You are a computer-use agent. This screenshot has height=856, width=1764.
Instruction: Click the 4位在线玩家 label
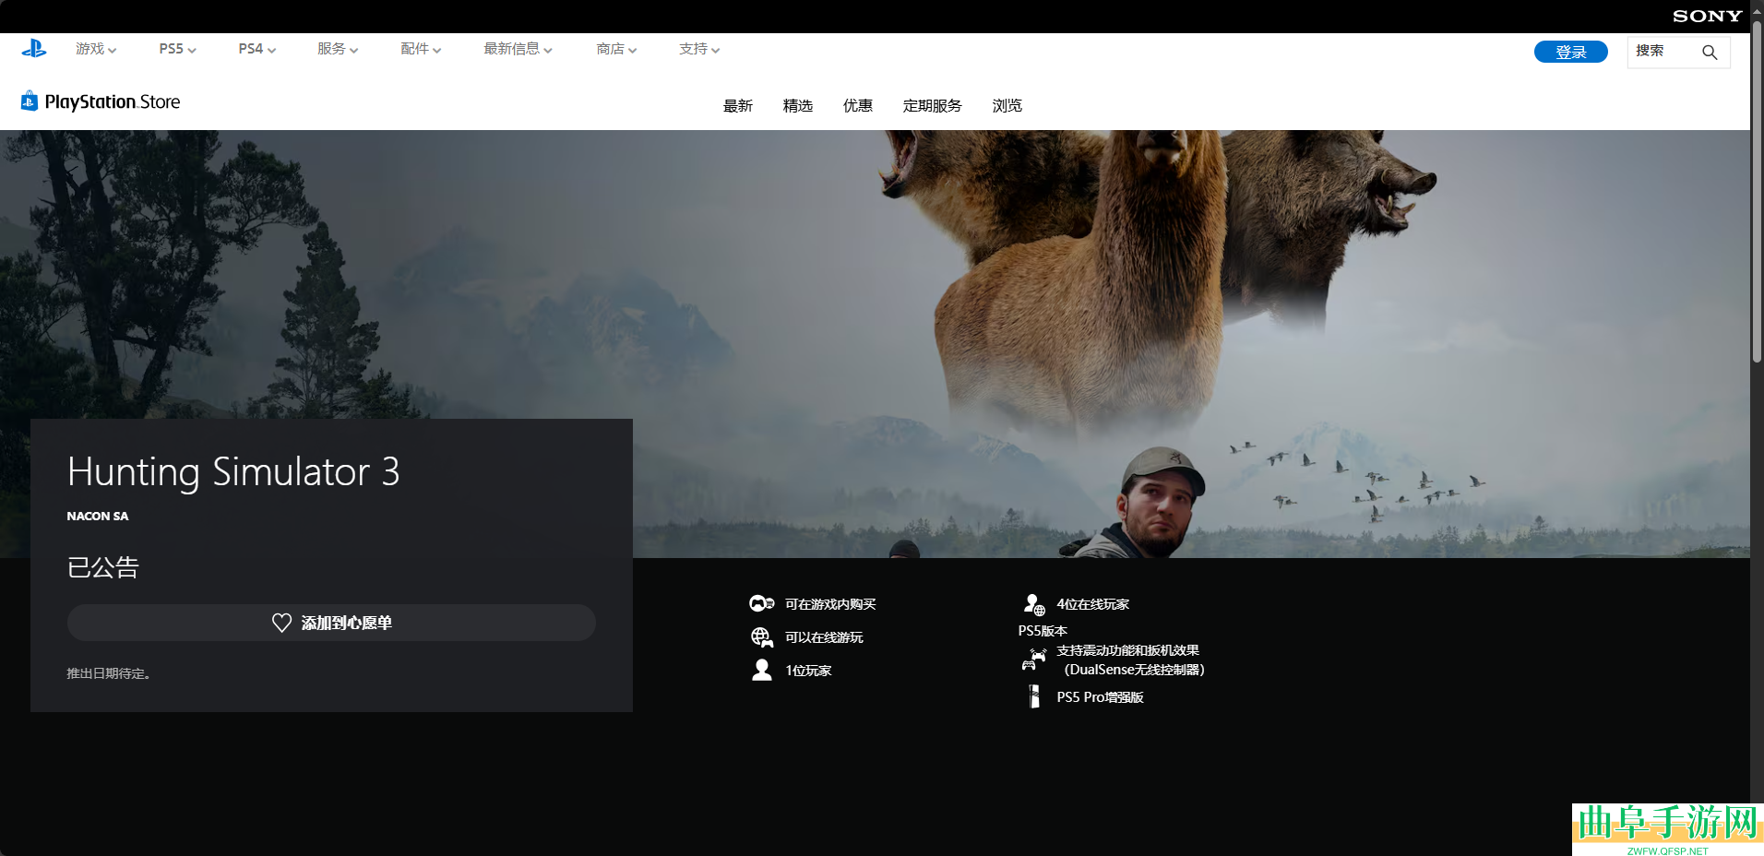(x=1093, y=604)
